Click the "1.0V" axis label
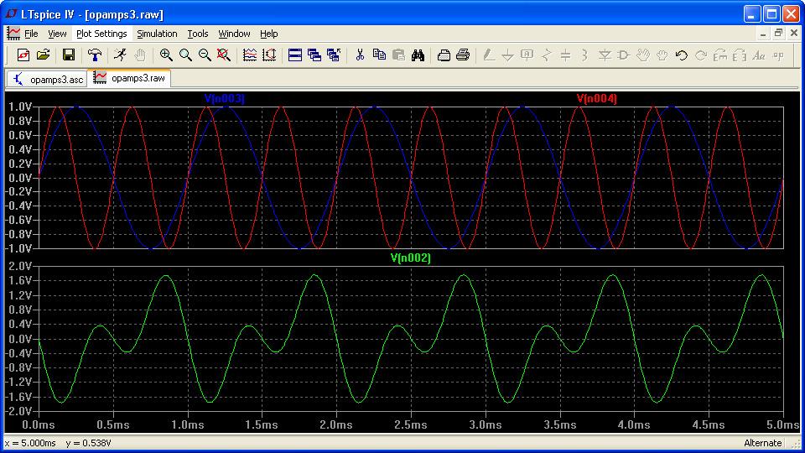Screen dimensions: 805x453 (x=20, y=107)
